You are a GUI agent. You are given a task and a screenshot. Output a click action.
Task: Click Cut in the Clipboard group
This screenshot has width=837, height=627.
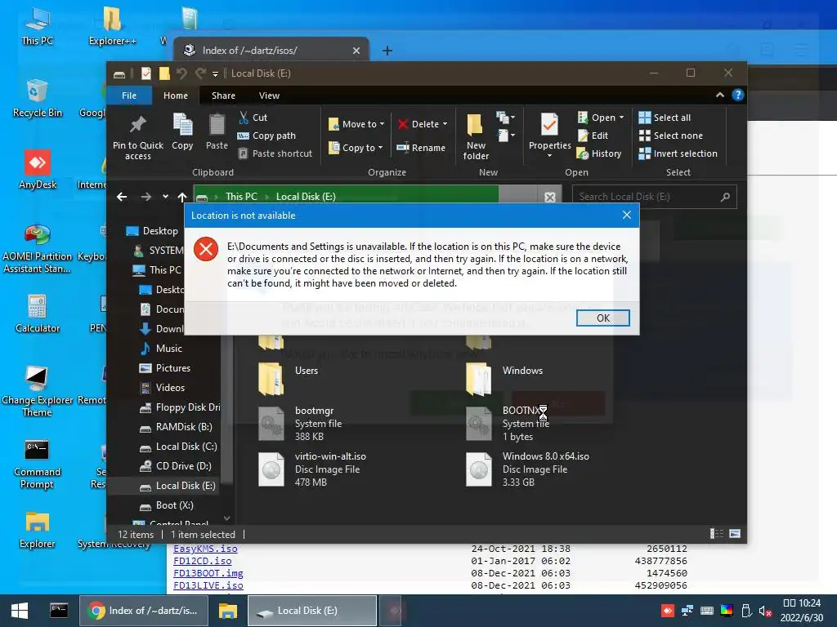(x=253, y=118)
